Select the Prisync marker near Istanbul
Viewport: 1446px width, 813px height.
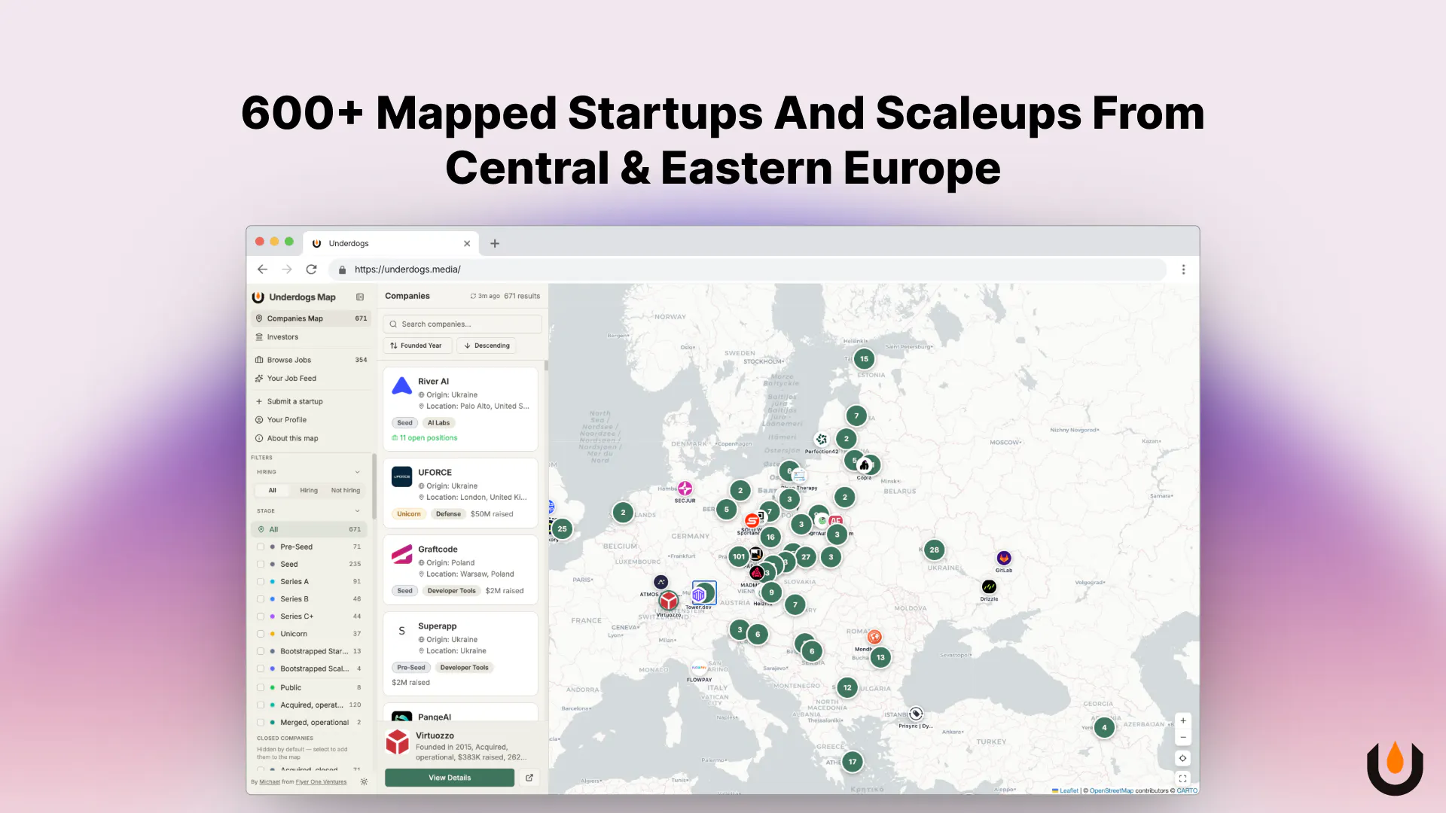click(916, 714)
